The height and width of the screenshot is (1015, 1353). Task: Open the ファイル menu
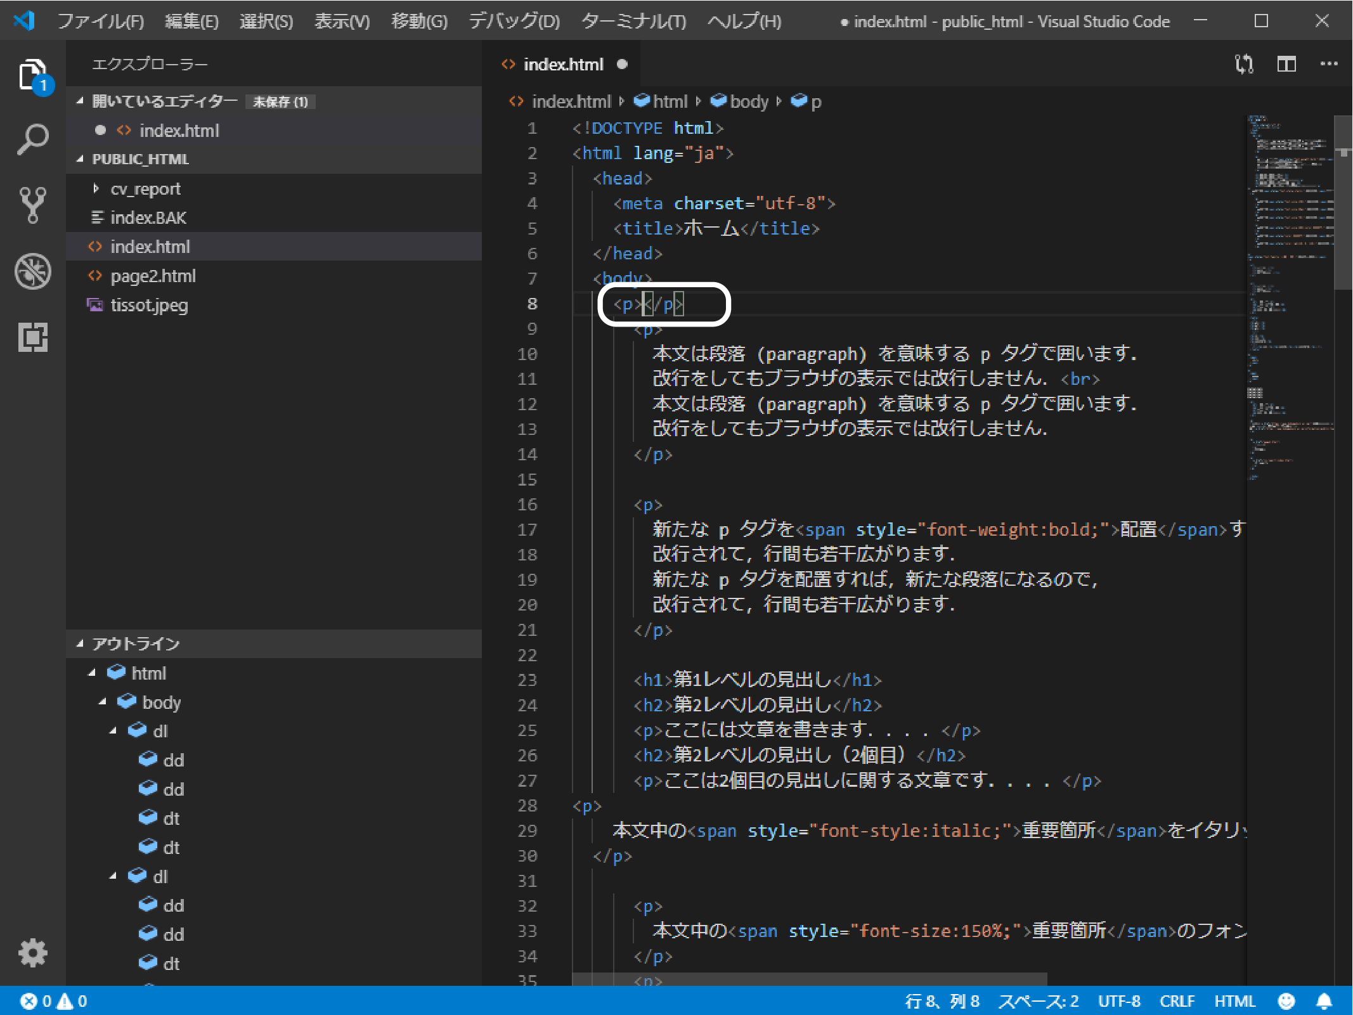(x=100, y=21)
